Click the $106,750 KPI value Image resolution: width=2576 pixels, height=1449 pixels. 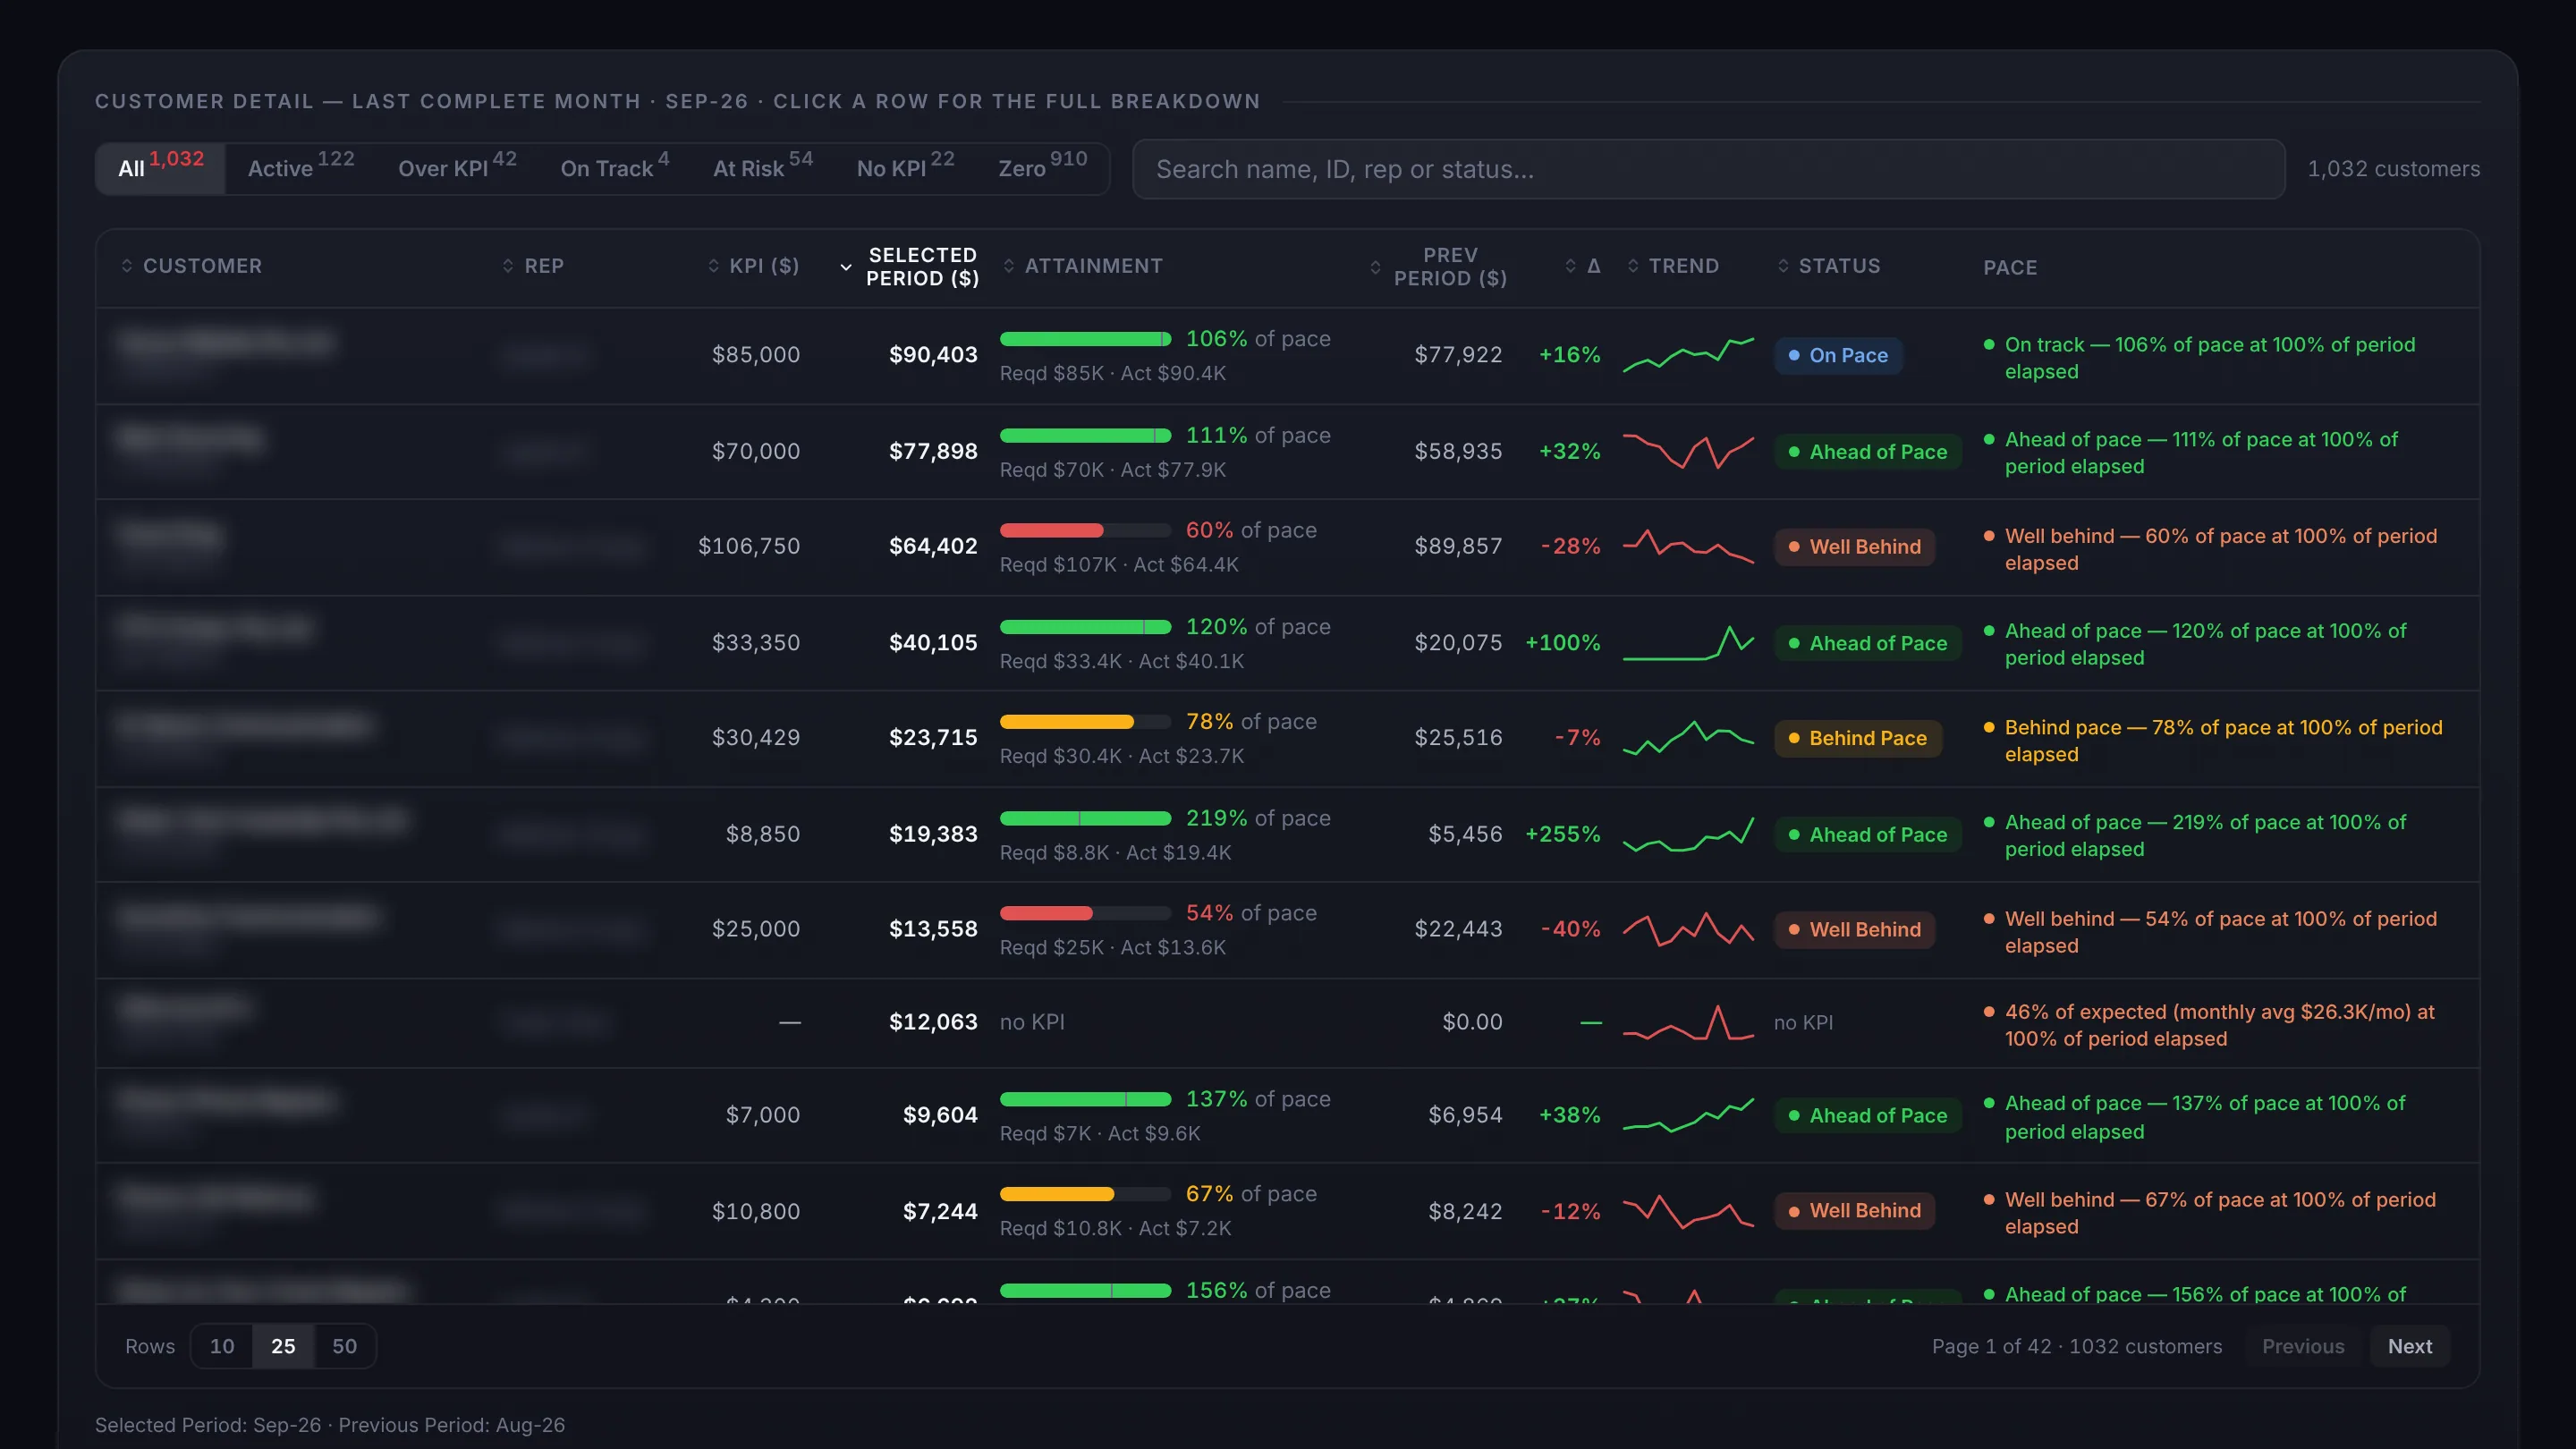coord(749,546)
